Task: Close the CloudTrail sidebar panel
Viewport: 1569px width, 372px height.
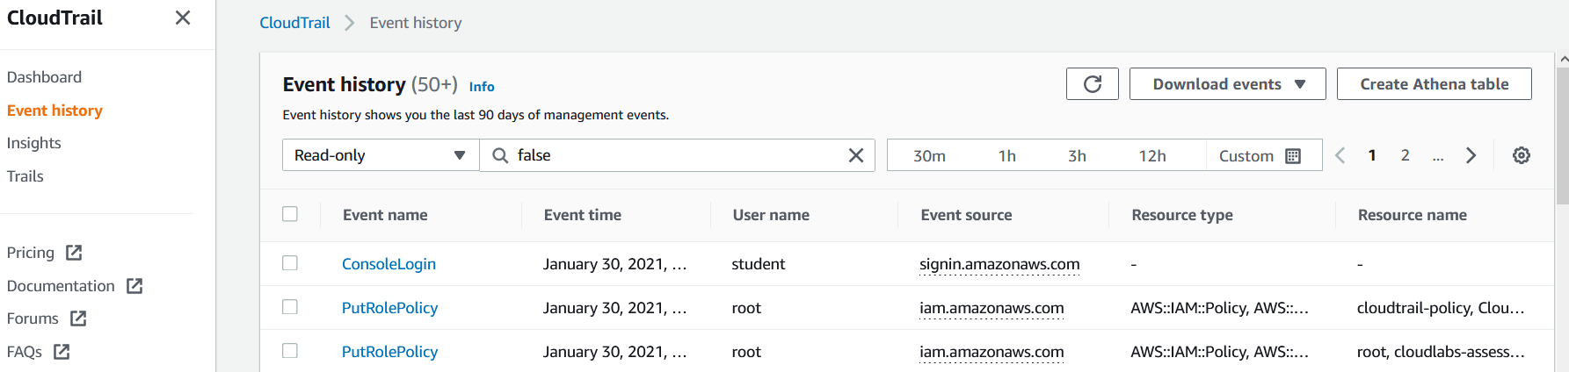Action: click(183, 18)
